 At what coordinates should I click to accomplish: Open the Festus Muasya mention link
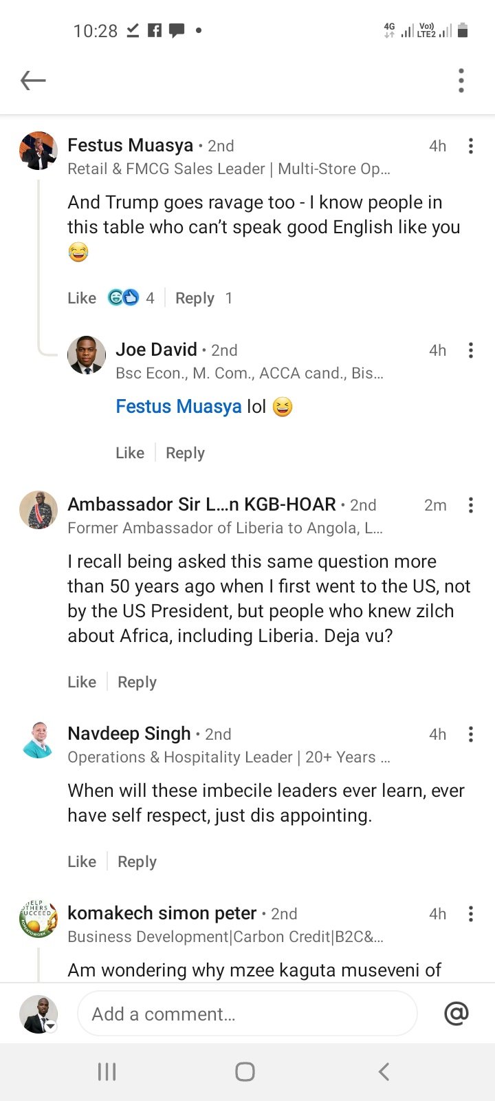(x=179, y=407)
